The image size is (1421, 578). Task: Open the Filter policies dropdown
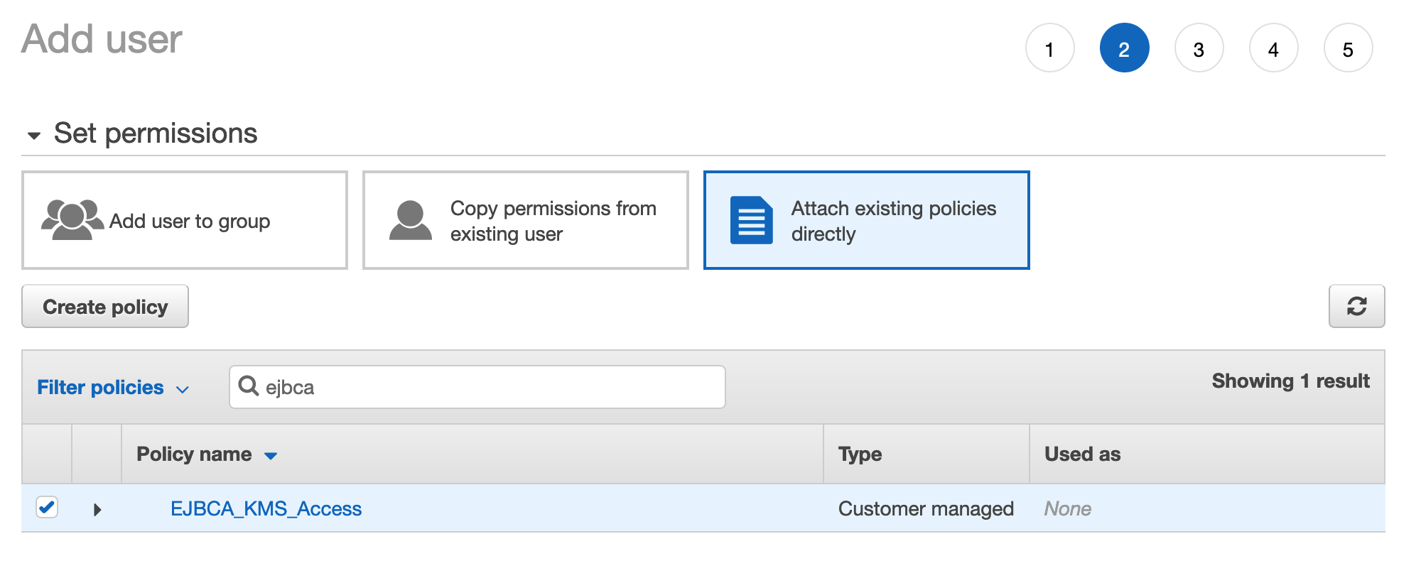[x=113, y=388]
